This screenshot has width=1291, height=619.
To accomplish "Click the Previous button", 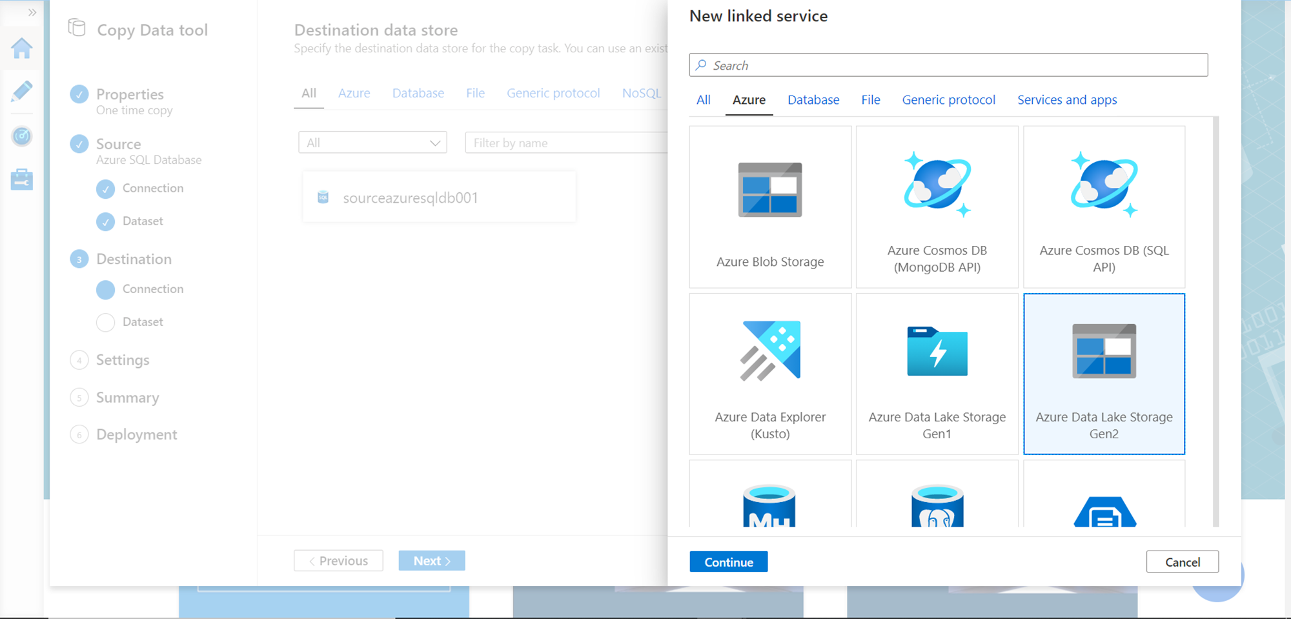I will tap(338, 561).
